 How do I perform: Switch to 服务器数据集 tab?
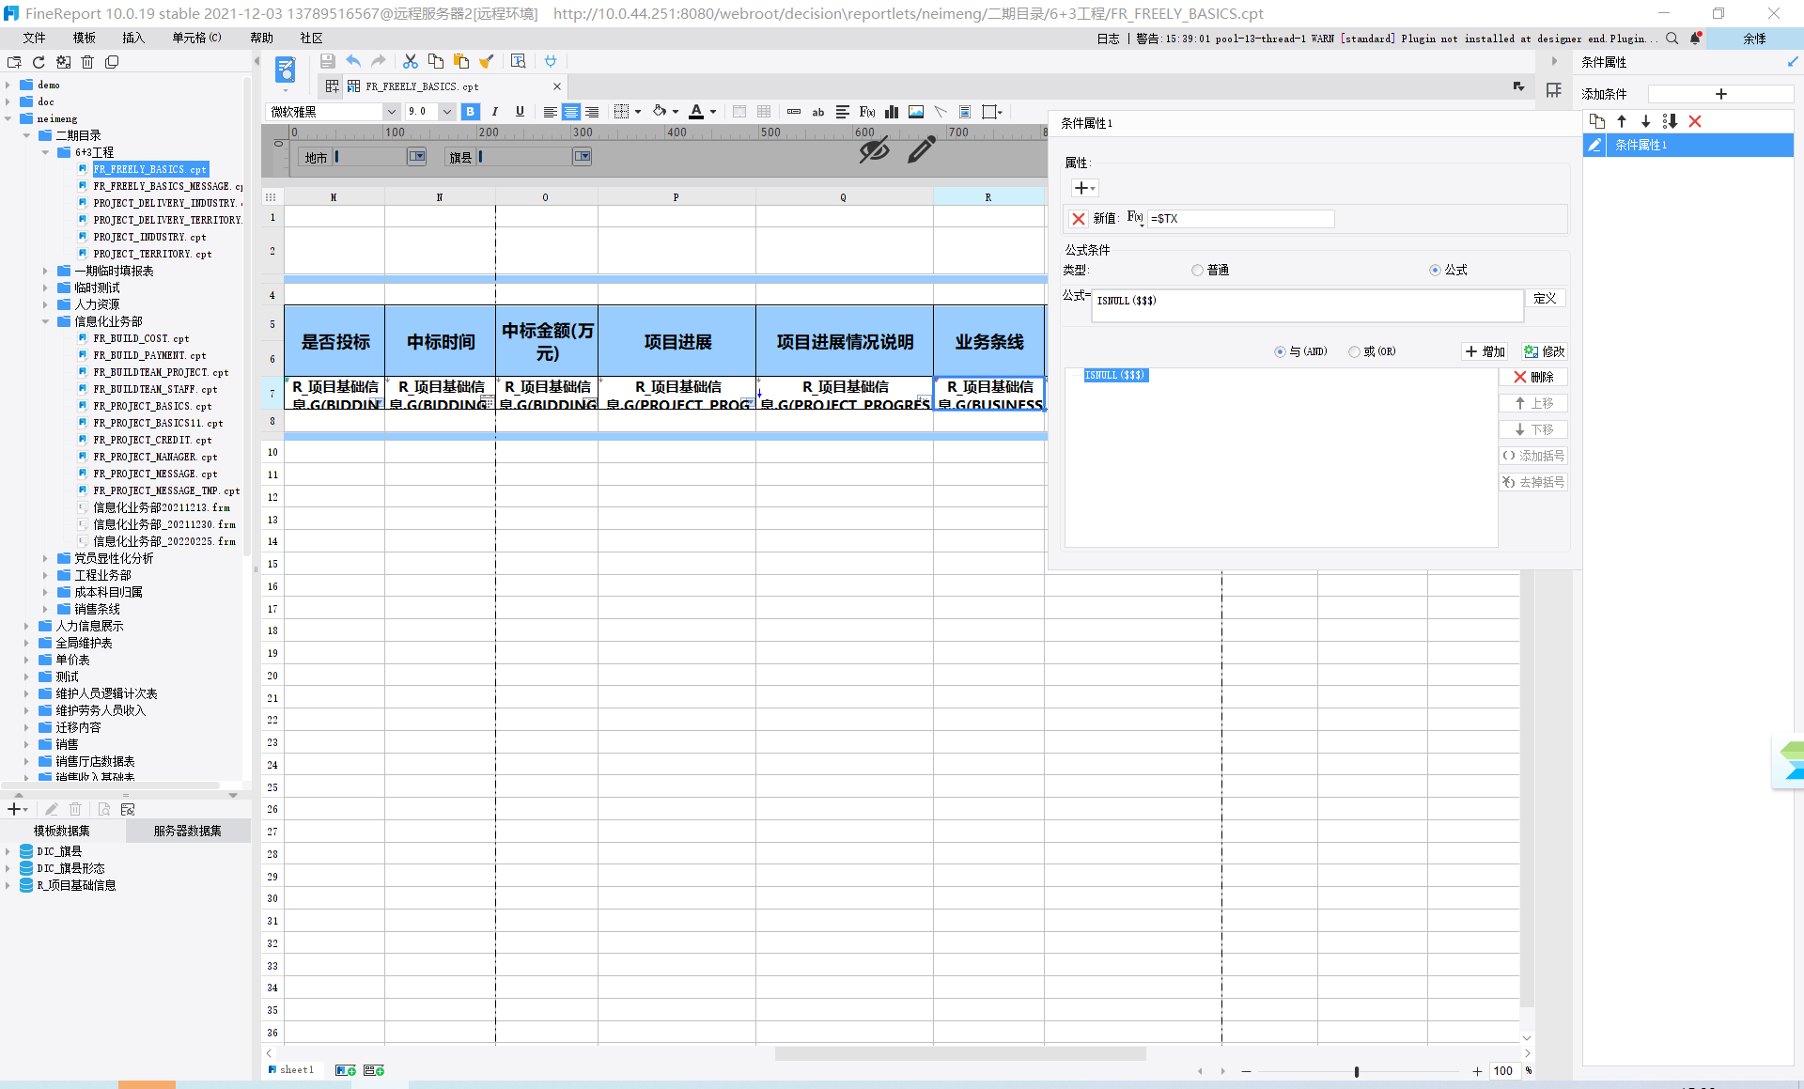point(188,831)
